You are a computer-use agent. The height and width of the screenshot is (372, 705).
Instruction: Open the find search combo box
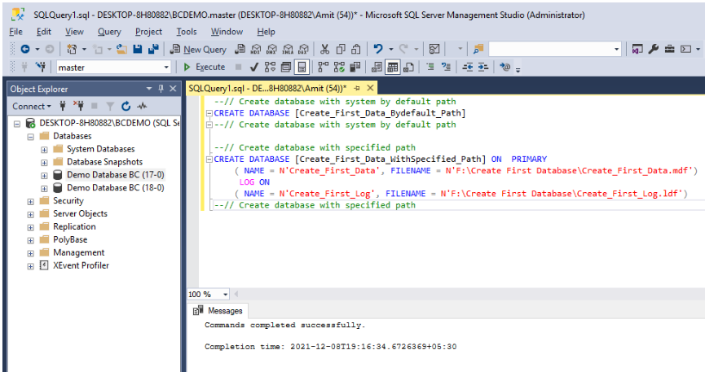(555, 49)
